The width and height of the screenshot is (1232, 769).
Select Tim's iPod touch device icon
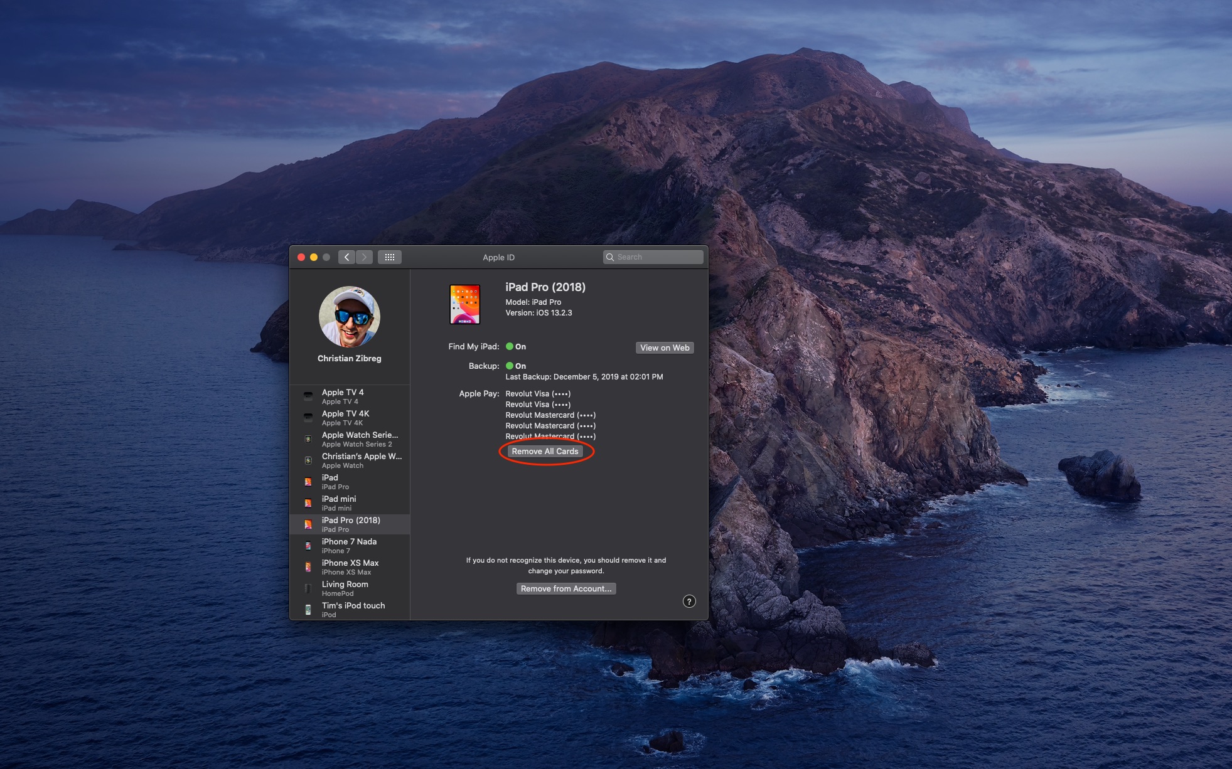point(308,610)
